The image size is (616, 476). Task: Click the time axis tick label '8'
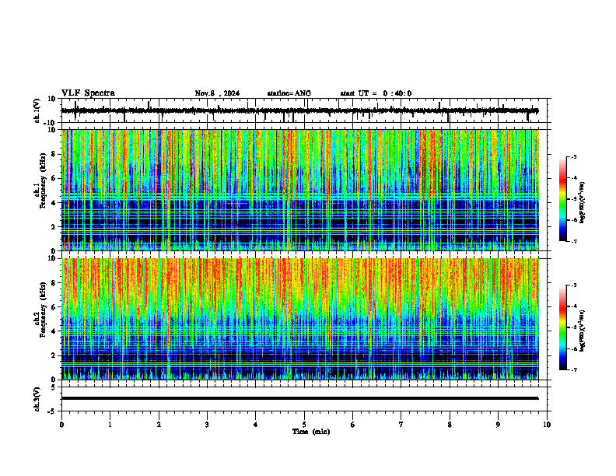click(450, 425)
